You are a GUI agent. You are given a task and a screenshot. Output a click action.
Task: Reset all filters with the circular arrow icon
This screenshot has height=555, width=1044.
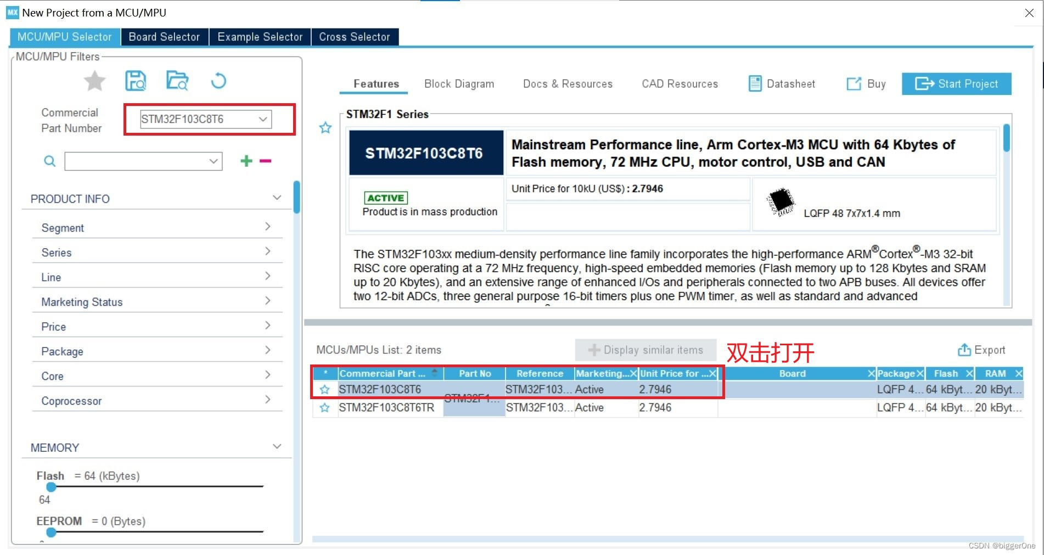click(218, 81)
